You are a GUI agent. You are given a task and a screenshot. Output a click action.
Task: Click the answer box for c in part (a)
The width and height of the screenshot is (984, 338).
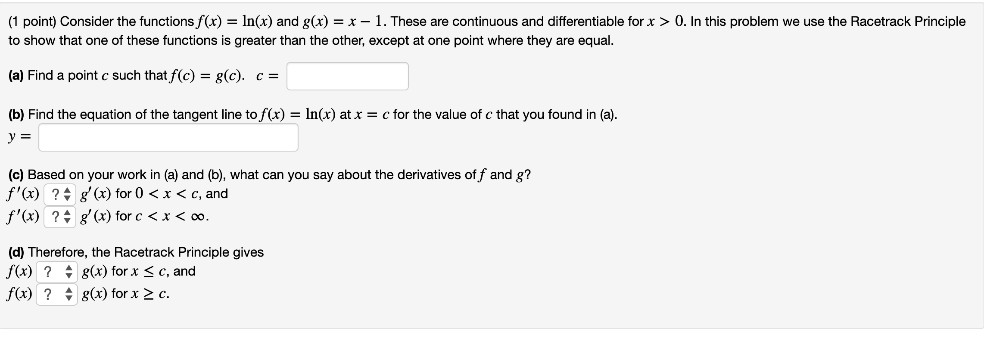pos(347,76)
